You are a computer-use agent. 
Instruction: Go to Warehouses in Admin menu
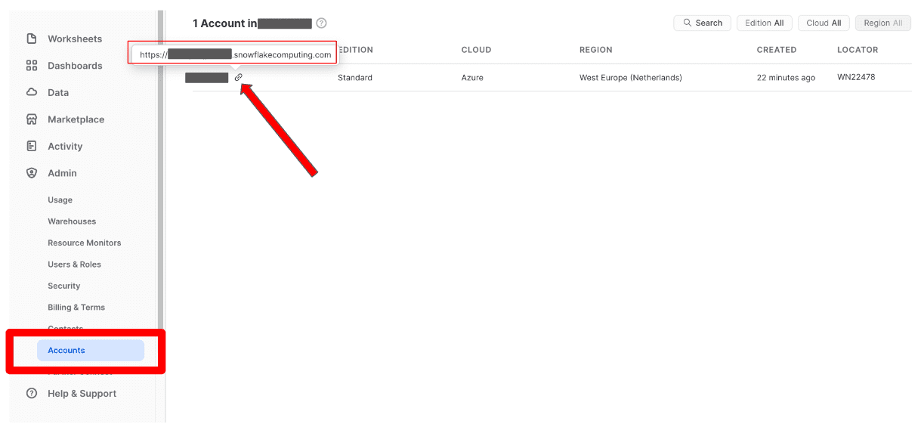tap(72, 221)
